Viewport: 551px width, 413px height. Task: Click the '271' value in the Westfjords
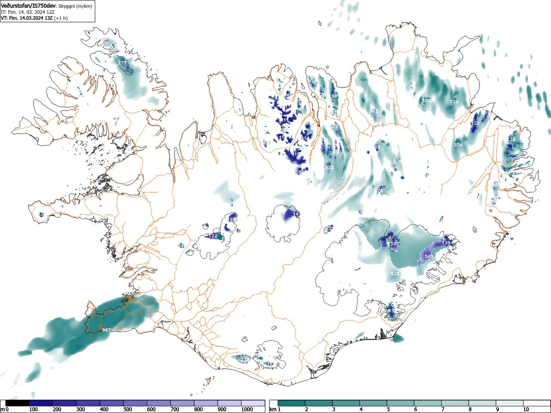pyautogui.click(x=122, y=63)
